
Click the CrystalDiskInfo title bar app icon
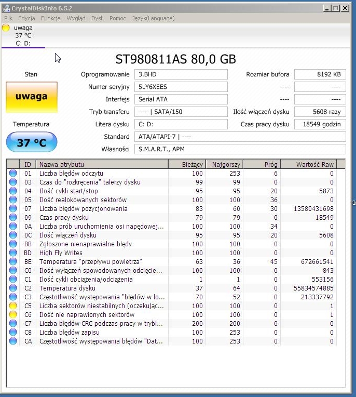pos(6,8)
